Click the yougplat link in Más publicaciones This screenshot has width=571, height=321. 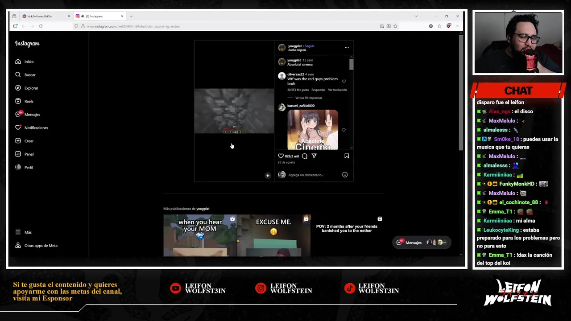tap(203, 209)
